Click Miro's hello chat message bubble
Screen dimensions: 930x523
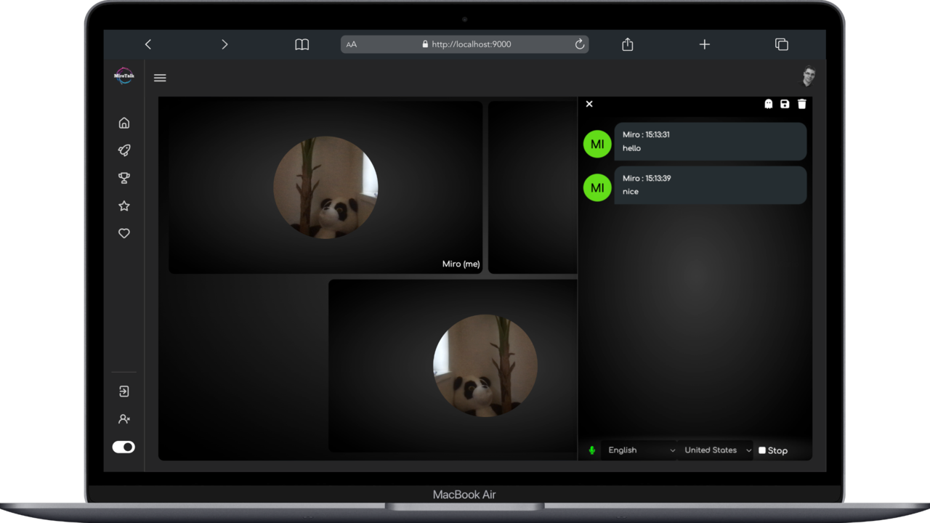pyautogui.click(x=710, y=142)
